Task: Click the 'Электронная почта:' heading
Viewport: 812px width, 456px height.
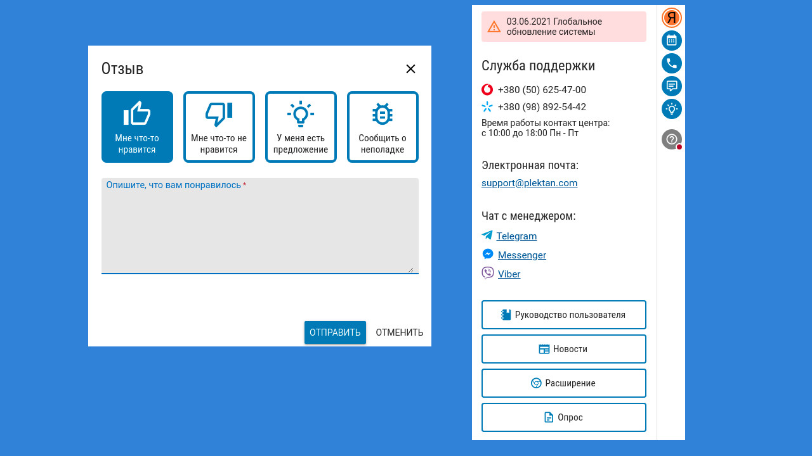Action: coord(530,165)
